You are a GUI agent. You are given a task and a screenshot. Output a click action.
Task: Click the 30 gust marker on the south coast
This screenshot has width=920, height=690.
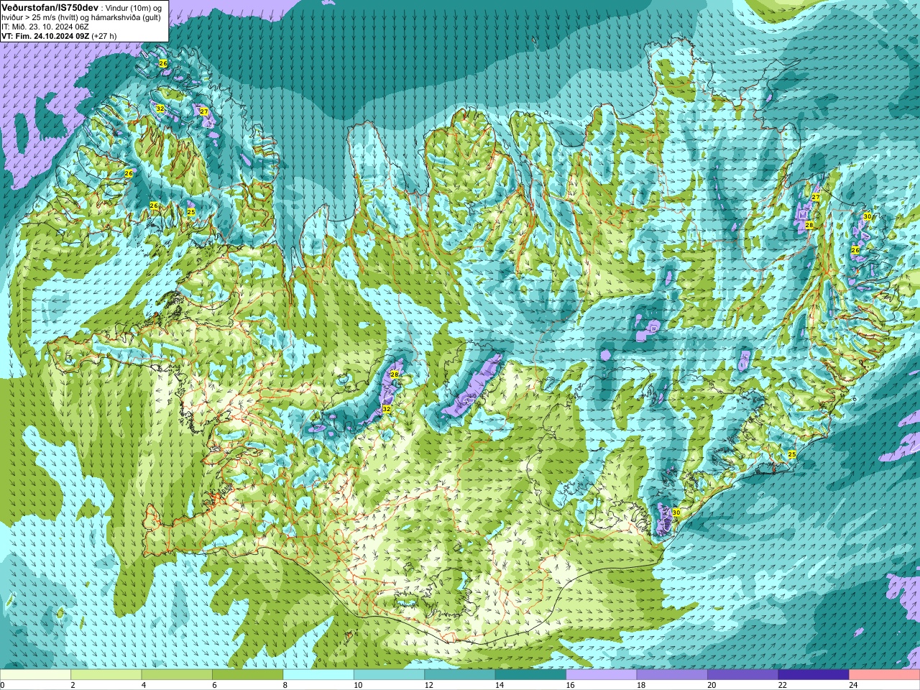click(676, 512)
